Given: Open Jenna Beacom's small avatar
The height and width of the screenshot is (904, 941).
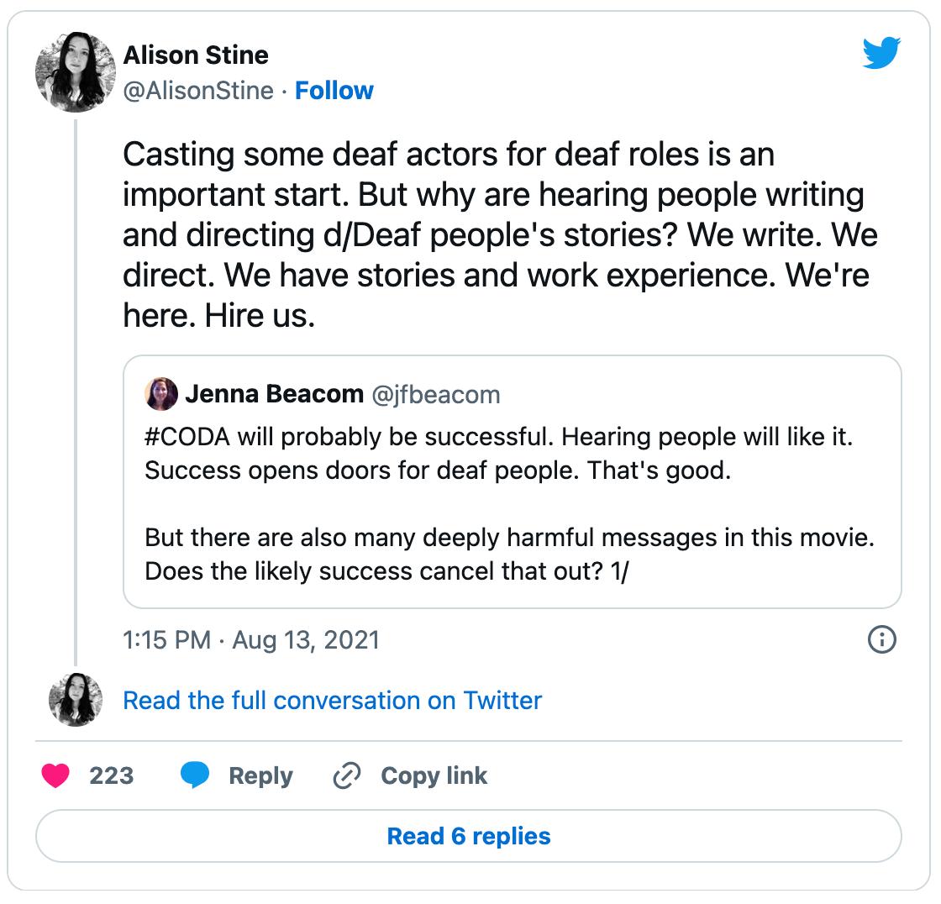Looking at the screenshot, I should [x=160, y=394].
